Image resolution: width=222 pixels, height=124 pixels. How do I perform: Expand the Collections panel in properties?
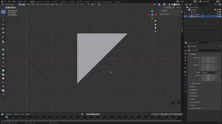pyautogui.click(x=194, y=90)
